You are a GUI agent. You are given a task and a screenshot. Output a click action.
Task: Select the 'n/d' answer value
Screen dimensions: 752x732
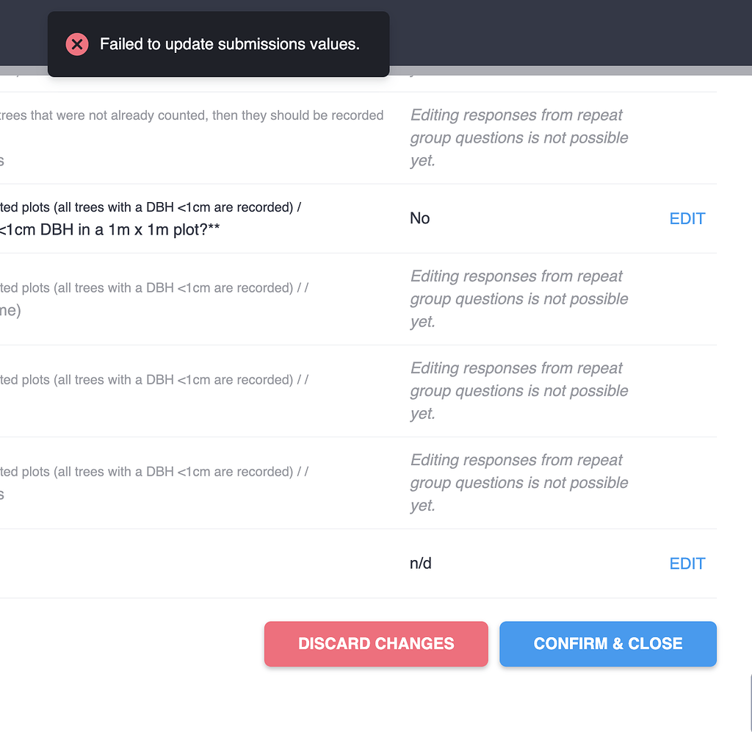click(x=420, y=563)
